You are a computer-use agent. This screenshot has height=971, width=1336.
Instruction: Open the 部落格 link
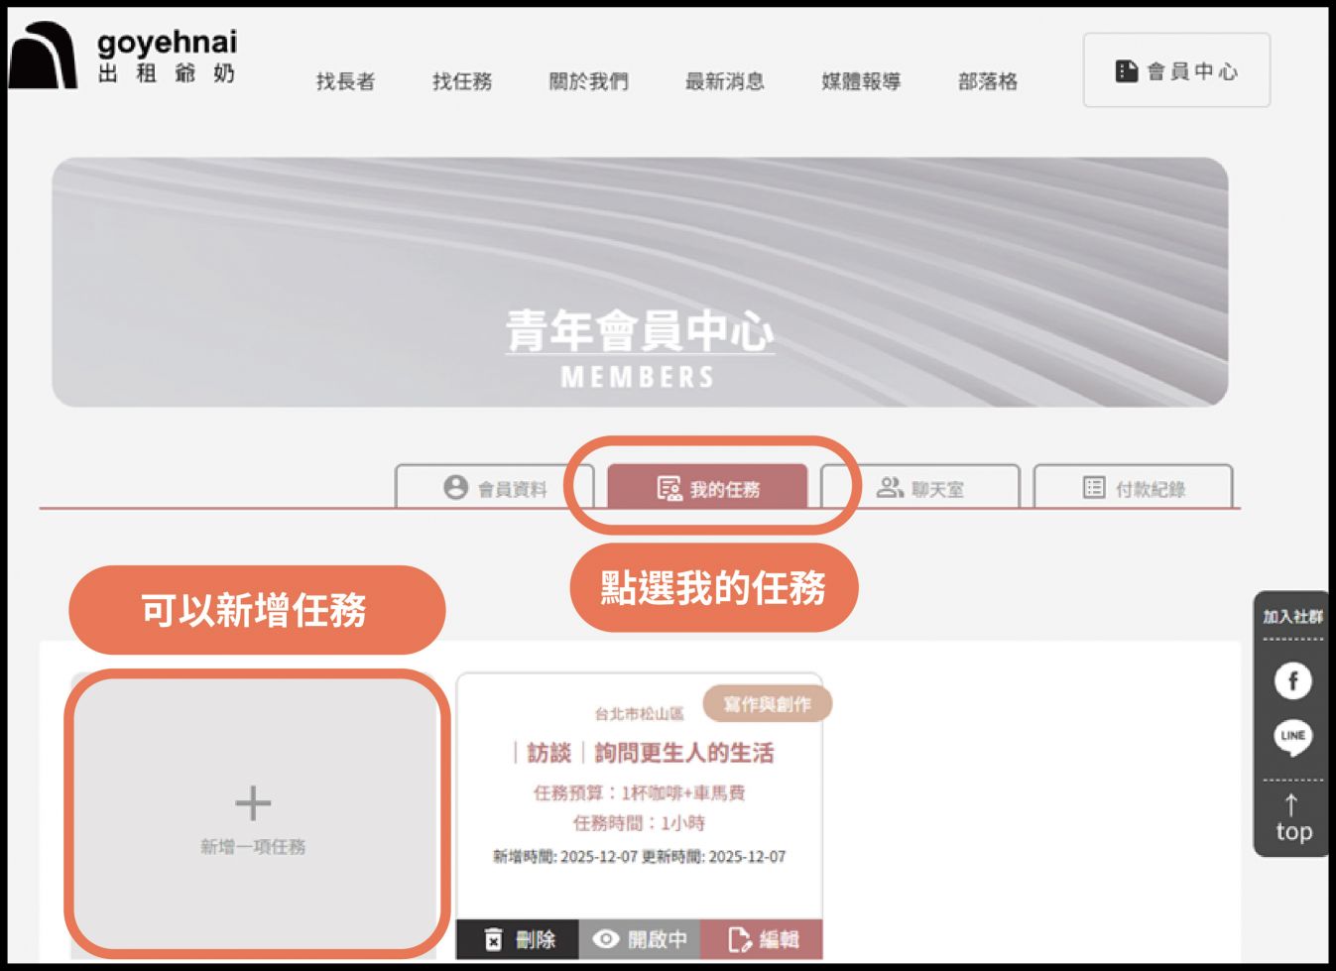988,81
